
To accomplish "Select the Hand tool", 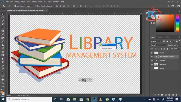I will point(3,79).
